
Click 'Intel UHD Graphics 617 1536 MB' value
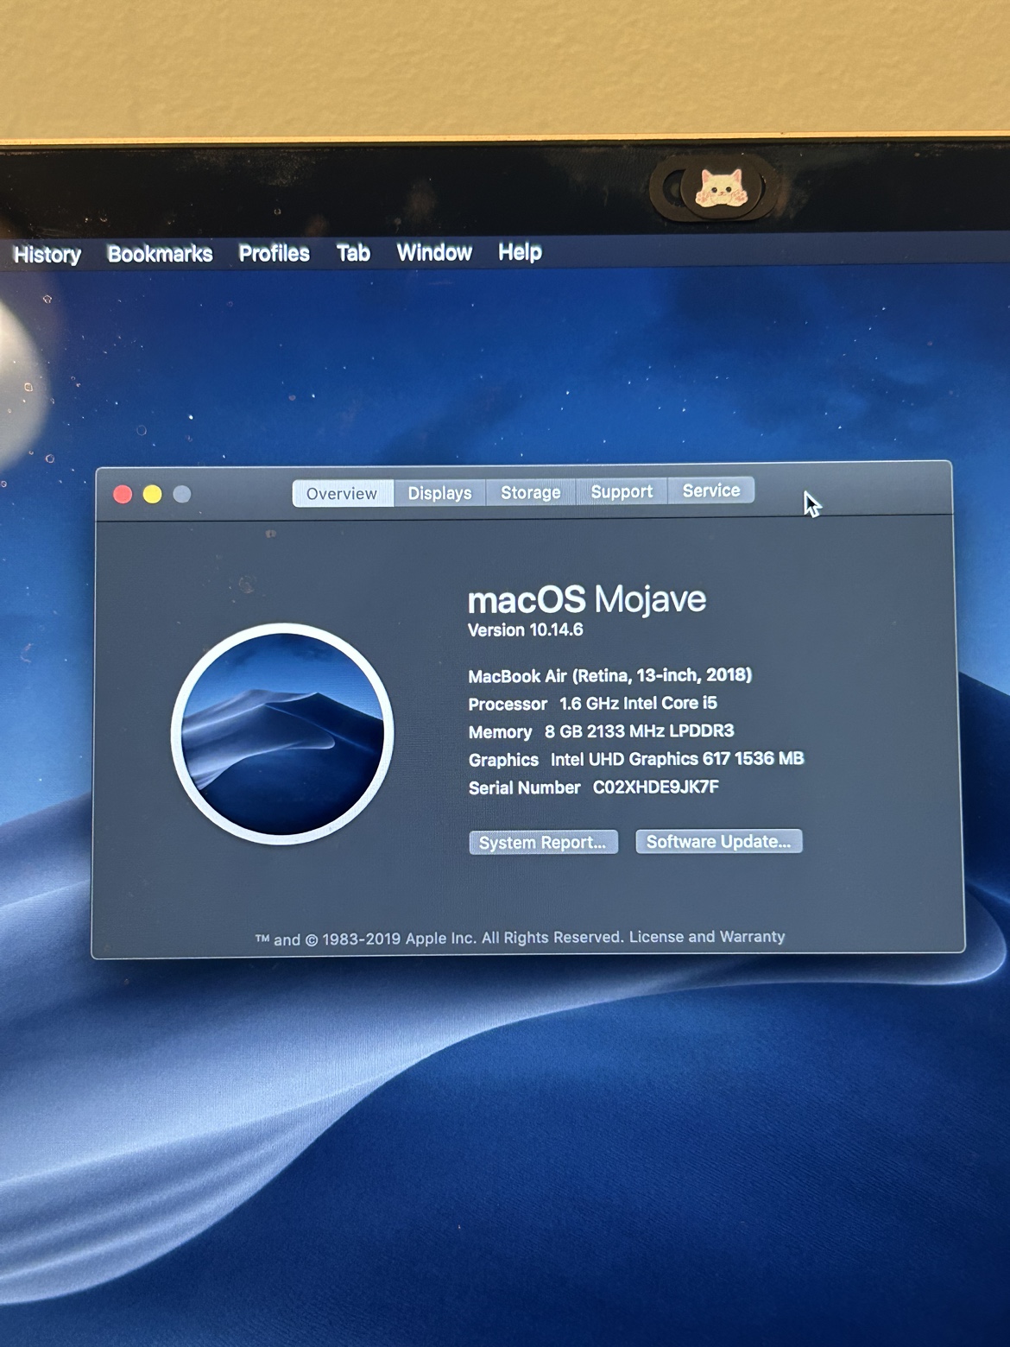coord(677,759)
